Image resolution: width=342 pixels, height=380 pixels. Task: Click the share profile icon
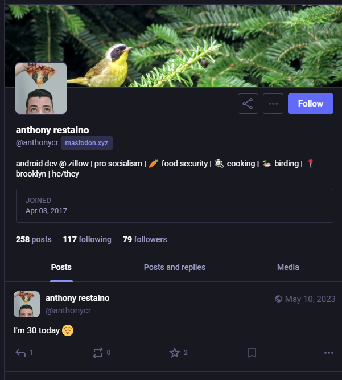click(x=248, y=104)
